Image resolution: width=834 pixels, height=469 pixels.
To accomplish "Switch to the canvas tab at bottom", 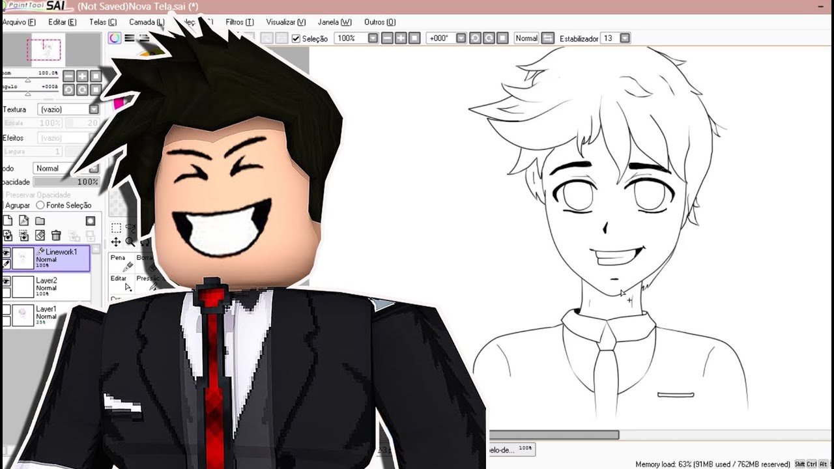I will coord(511,449).
